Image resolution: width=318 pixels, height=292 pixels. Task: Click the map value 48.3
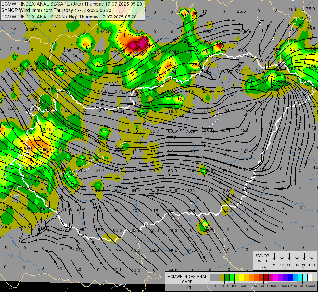pyautogui.click(x=7, y=227)
